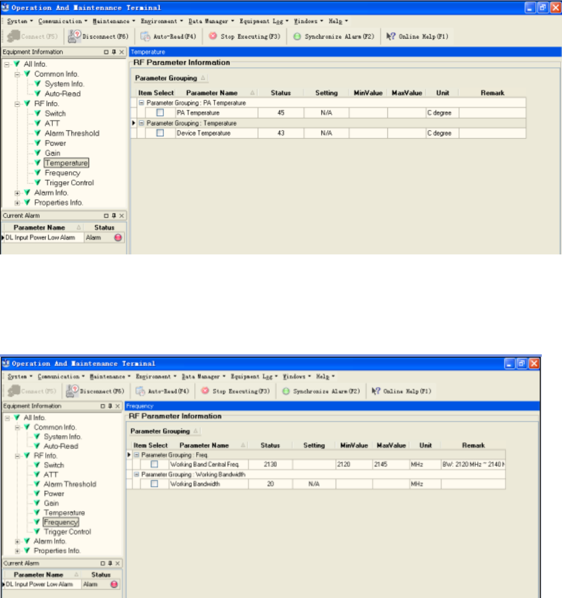Screen dimensions: 562x598
Task: Click Disconnect (F6) in the bottom window toolbar
Action: 95,391
